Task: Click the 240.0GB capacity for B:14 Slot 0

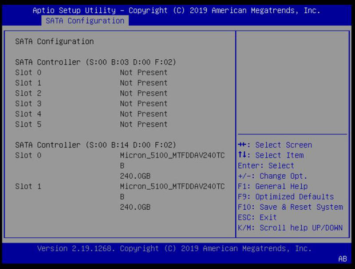Action: point(135,176)
